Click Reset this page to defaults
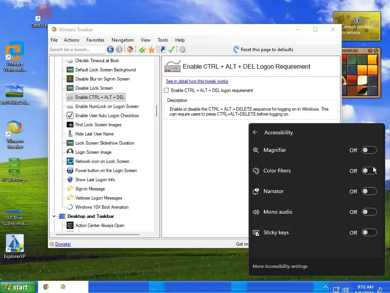This screenshot has width=390, height=293. 267,50
